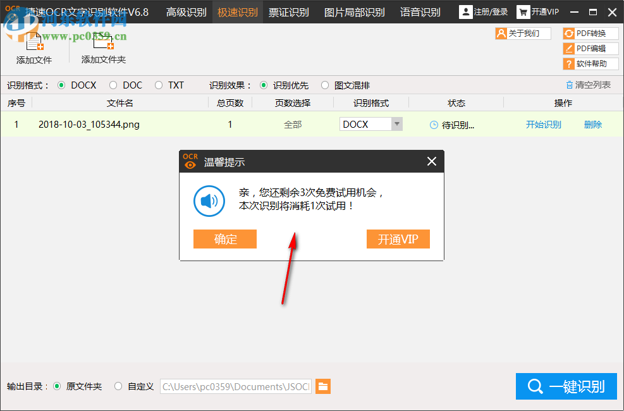
Task: Confirm the trial dialog with 确定
Action: click(224, 239)
